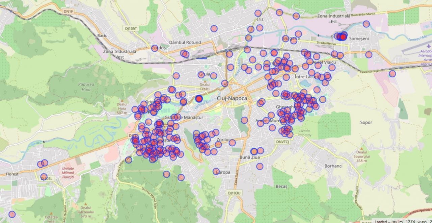Viewport: 432px width, 223px height.
Task: Click the Aurel Vlaicu label
Action: pyautogui.click(x=325, y=63)
